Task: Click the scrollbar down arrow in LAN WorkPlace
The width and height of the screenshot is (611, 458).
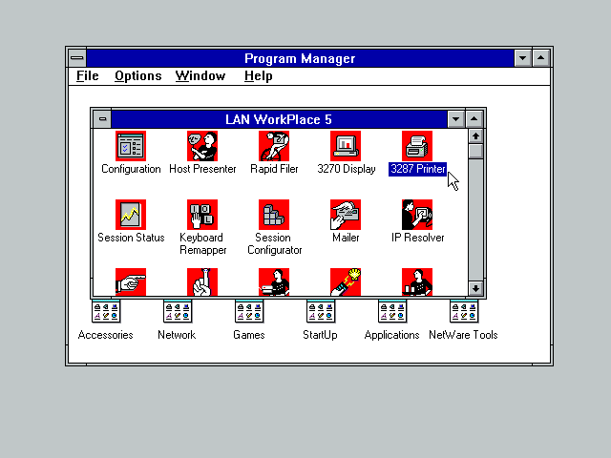Action: click(x=475, y=288)
